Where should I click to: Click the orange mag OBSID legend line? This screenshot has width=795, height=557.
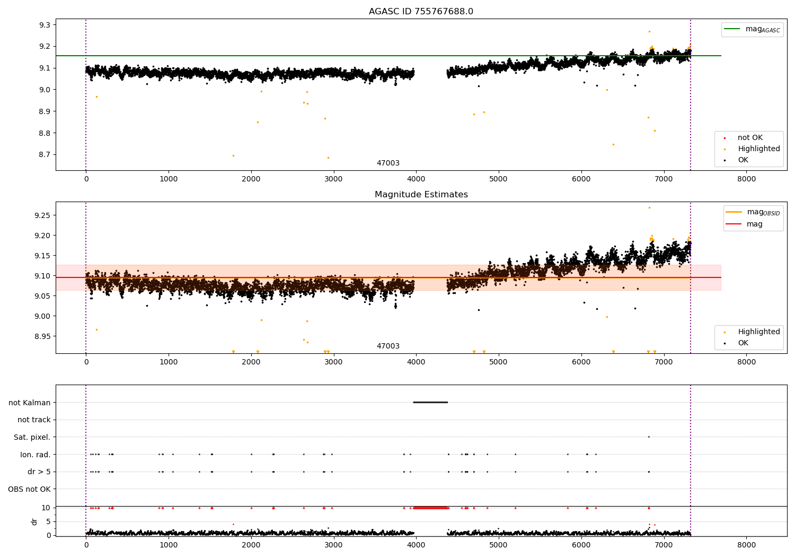point(735,212)
